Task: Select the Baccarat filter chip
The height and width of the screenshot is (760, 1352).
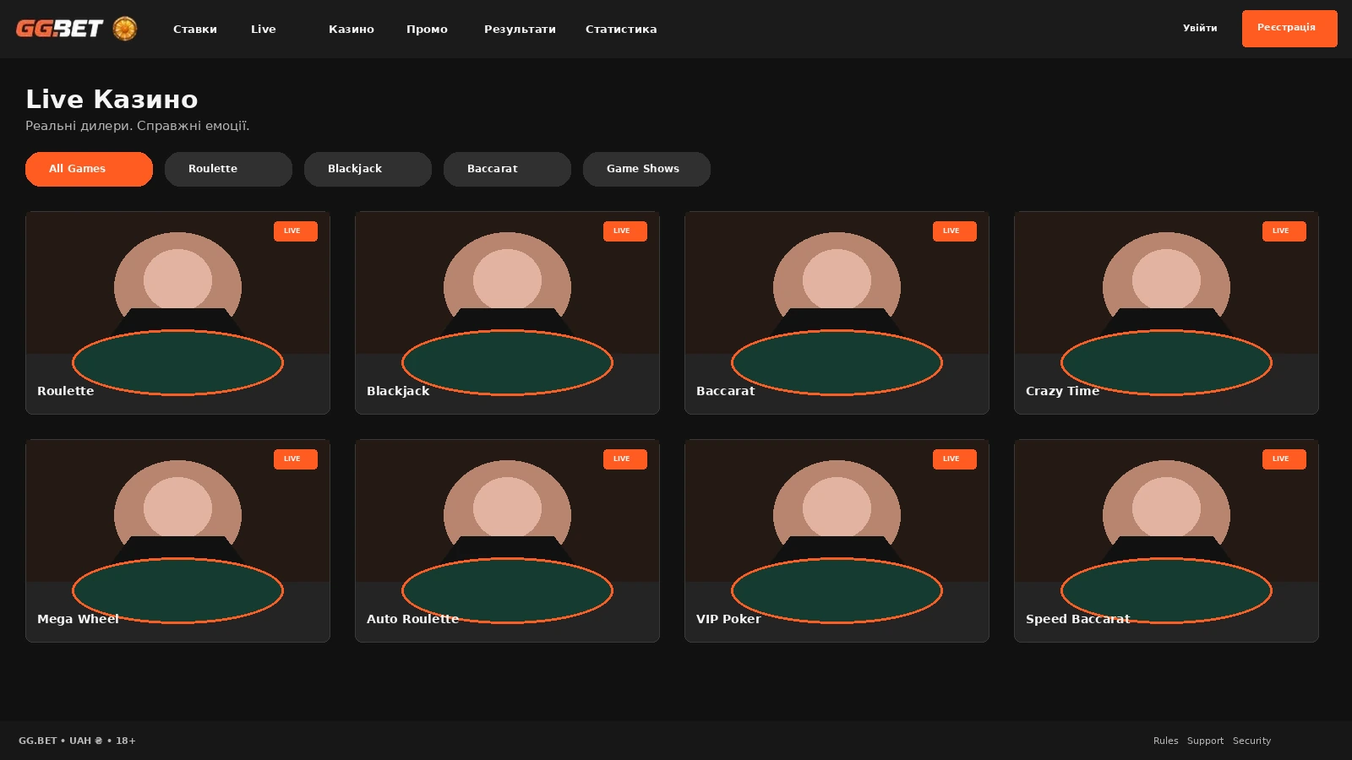Action: [x=507, y=169]
